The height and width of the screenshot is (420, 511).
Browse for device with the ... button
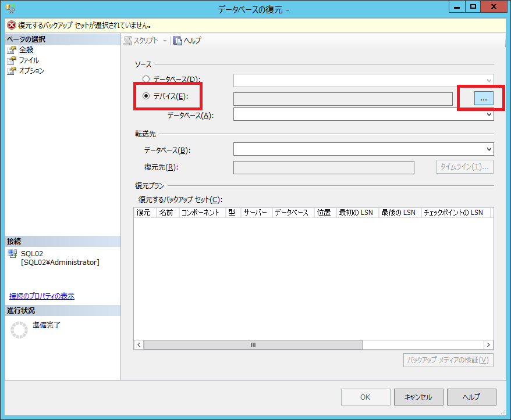(x=483, y=99)
